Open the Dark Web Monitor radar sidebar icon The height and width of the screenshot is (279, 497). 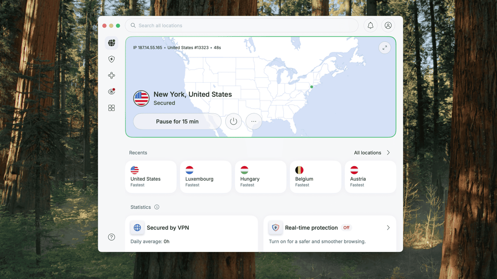coord(112,92)
